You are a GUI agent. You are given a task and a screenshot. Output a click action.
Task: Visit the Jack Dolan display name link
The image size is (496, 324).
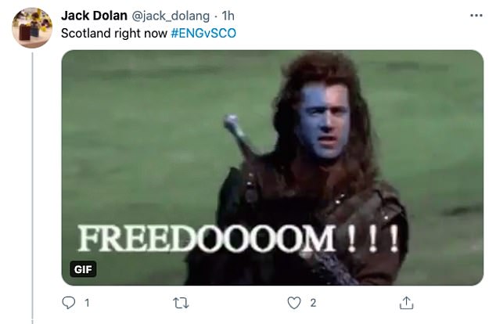(x=94, y=16)
